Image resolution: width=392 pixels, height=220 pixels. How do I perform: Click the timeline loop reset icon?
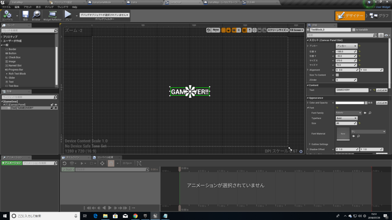click(64, 163)
